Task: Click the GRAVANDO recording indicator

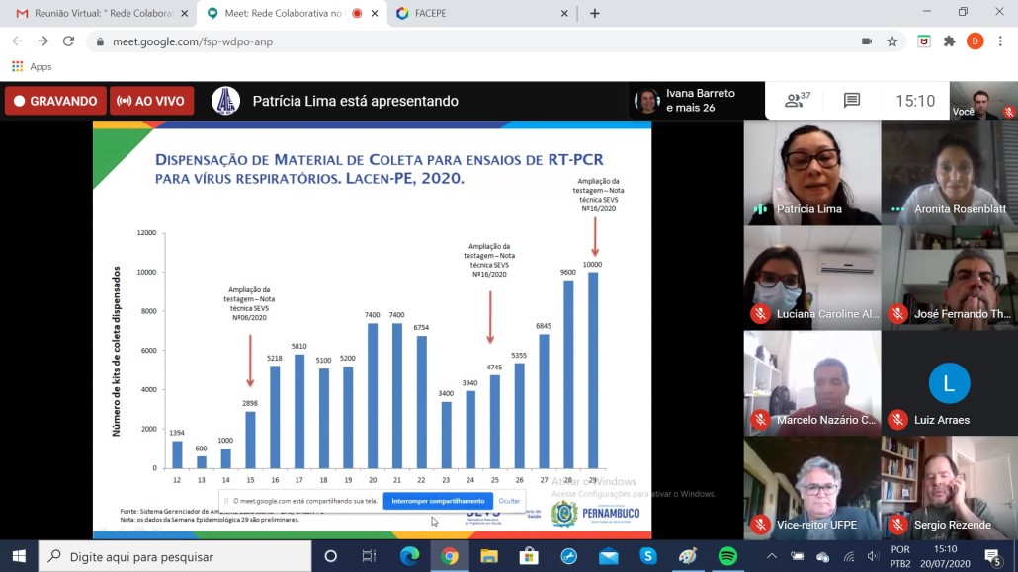Action: 55,101
